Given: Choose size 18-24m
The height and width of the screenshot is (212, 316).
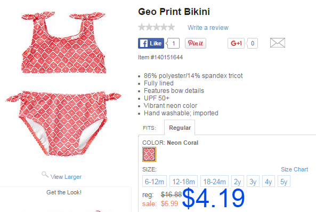Looking at the screenshot, I should [214, 182].
